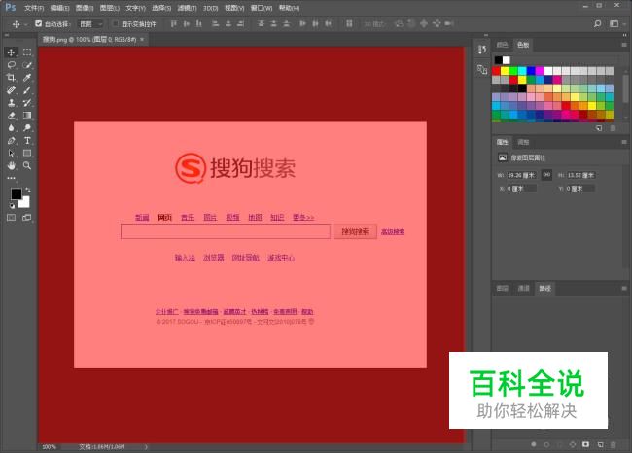Pick the yellow swatch in Swatches panel
The width and height of the screenshot is (632, 453).
coord(505,71)
